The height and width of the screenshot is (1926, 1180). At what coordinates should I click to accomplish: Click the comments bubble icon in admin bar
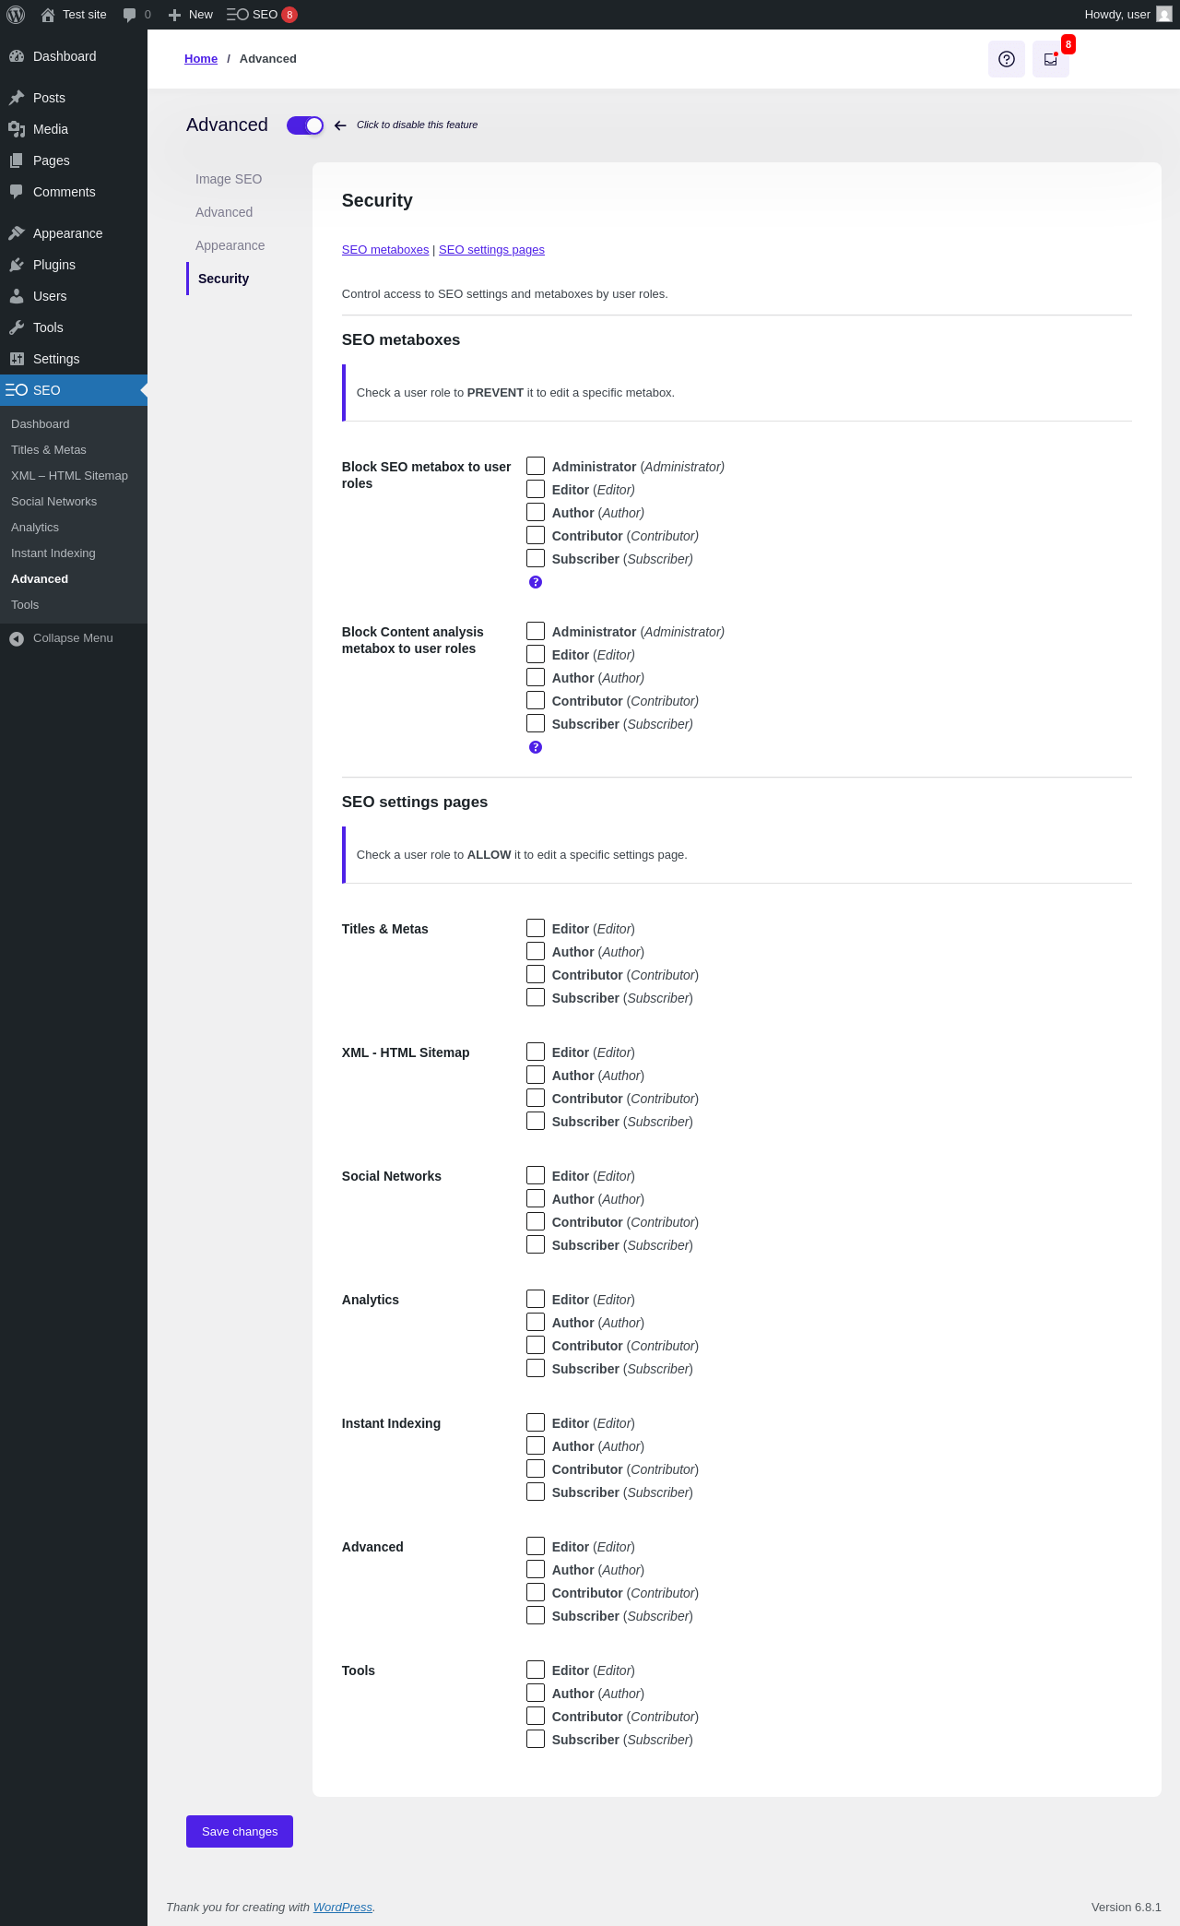pyautogui.click(x=130, y=15)
